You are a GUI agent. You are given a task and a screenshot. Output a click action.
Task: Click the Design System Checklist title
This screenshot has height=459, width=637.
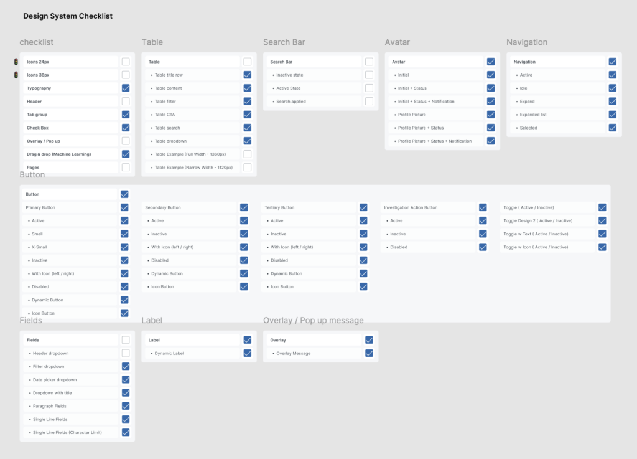click(68, 16)
